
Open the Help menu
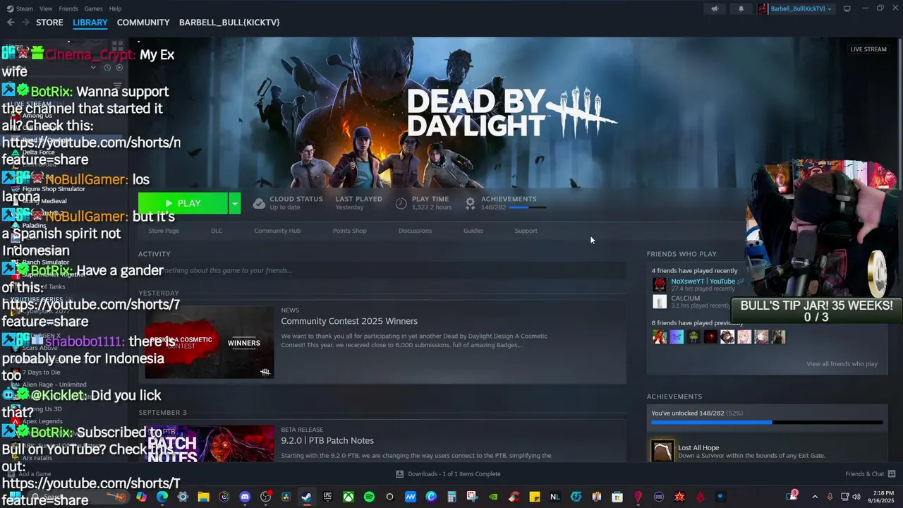pos(116,8)
